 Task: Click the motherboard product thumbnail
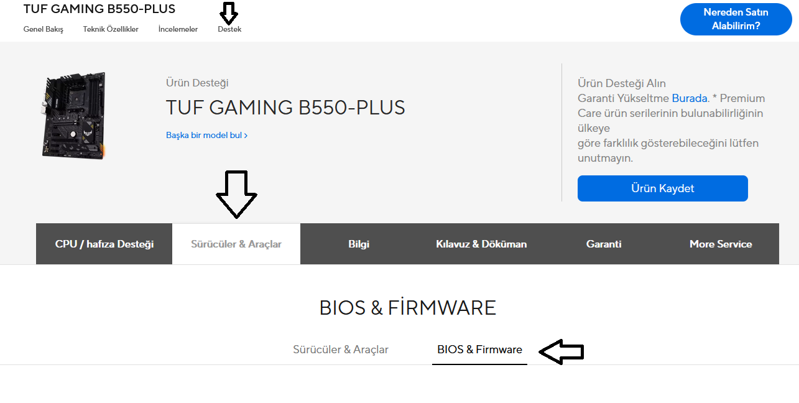pyautogui.click(x=75, y=114)
